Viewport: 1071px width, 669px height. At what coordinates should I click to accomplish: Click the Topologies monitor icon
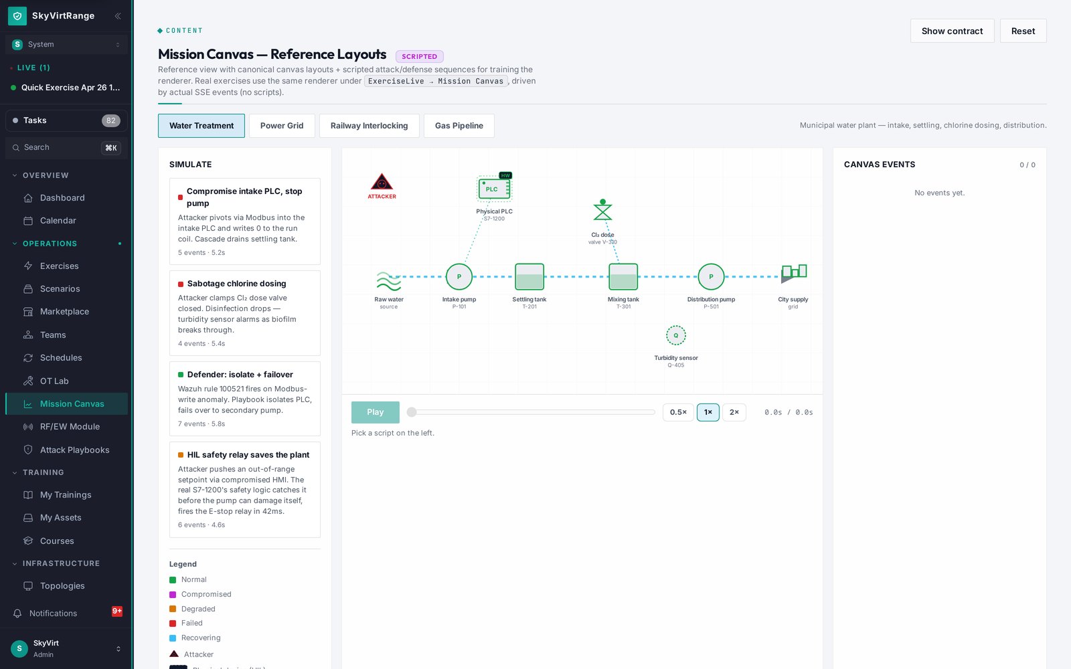click(28, 586)
